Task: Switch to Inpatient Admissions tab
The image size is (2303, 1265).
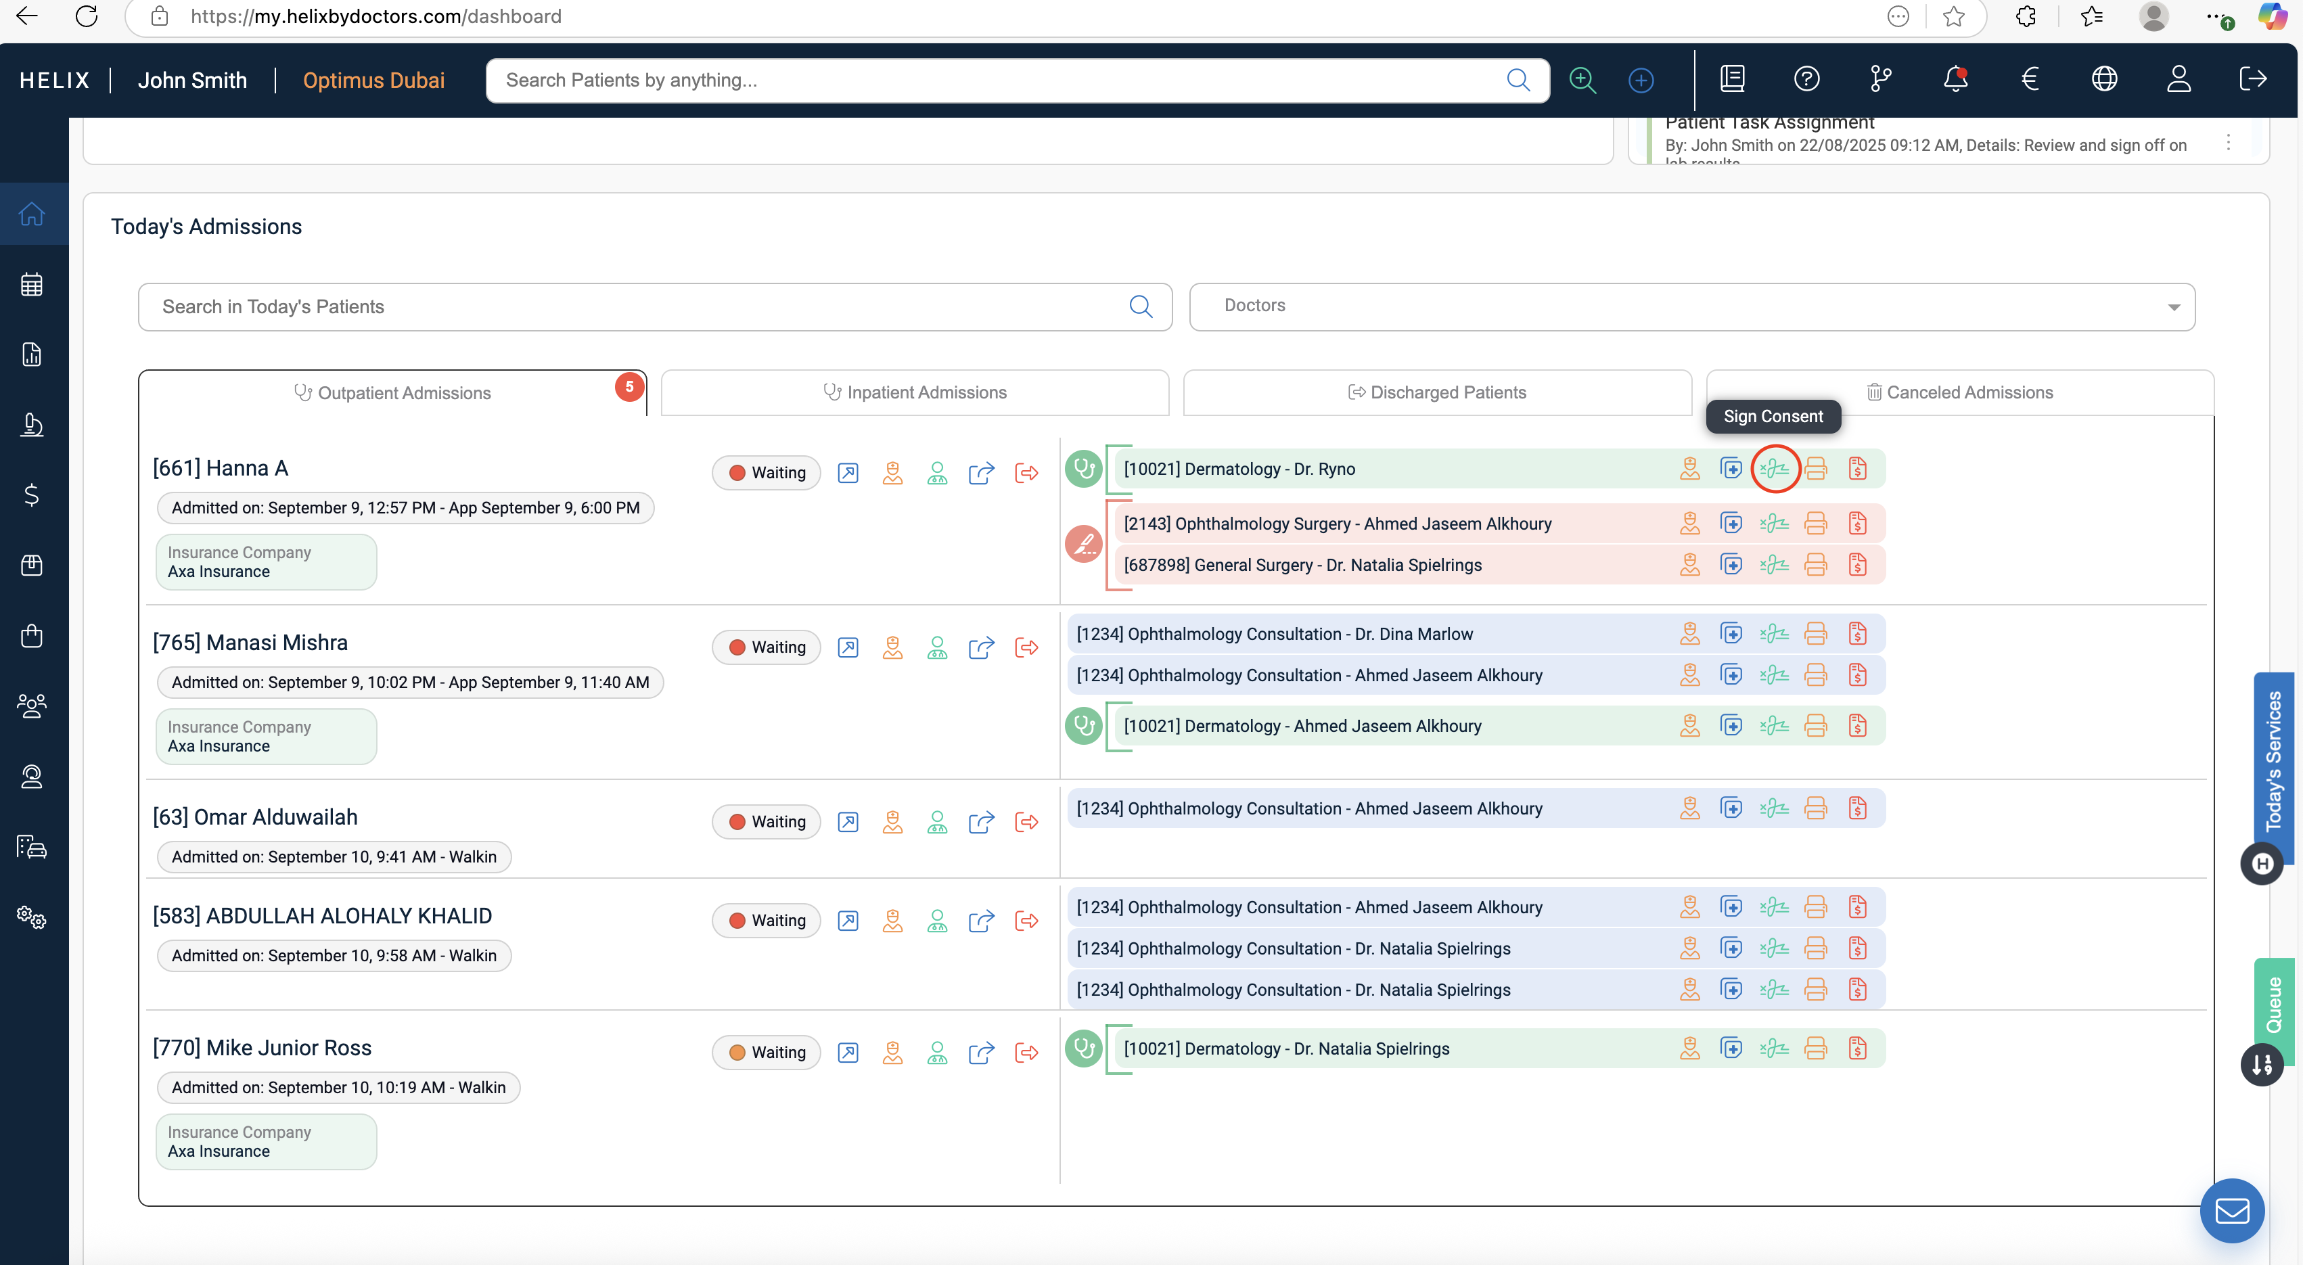Action: pyautogui.click(x=915, y=392)
